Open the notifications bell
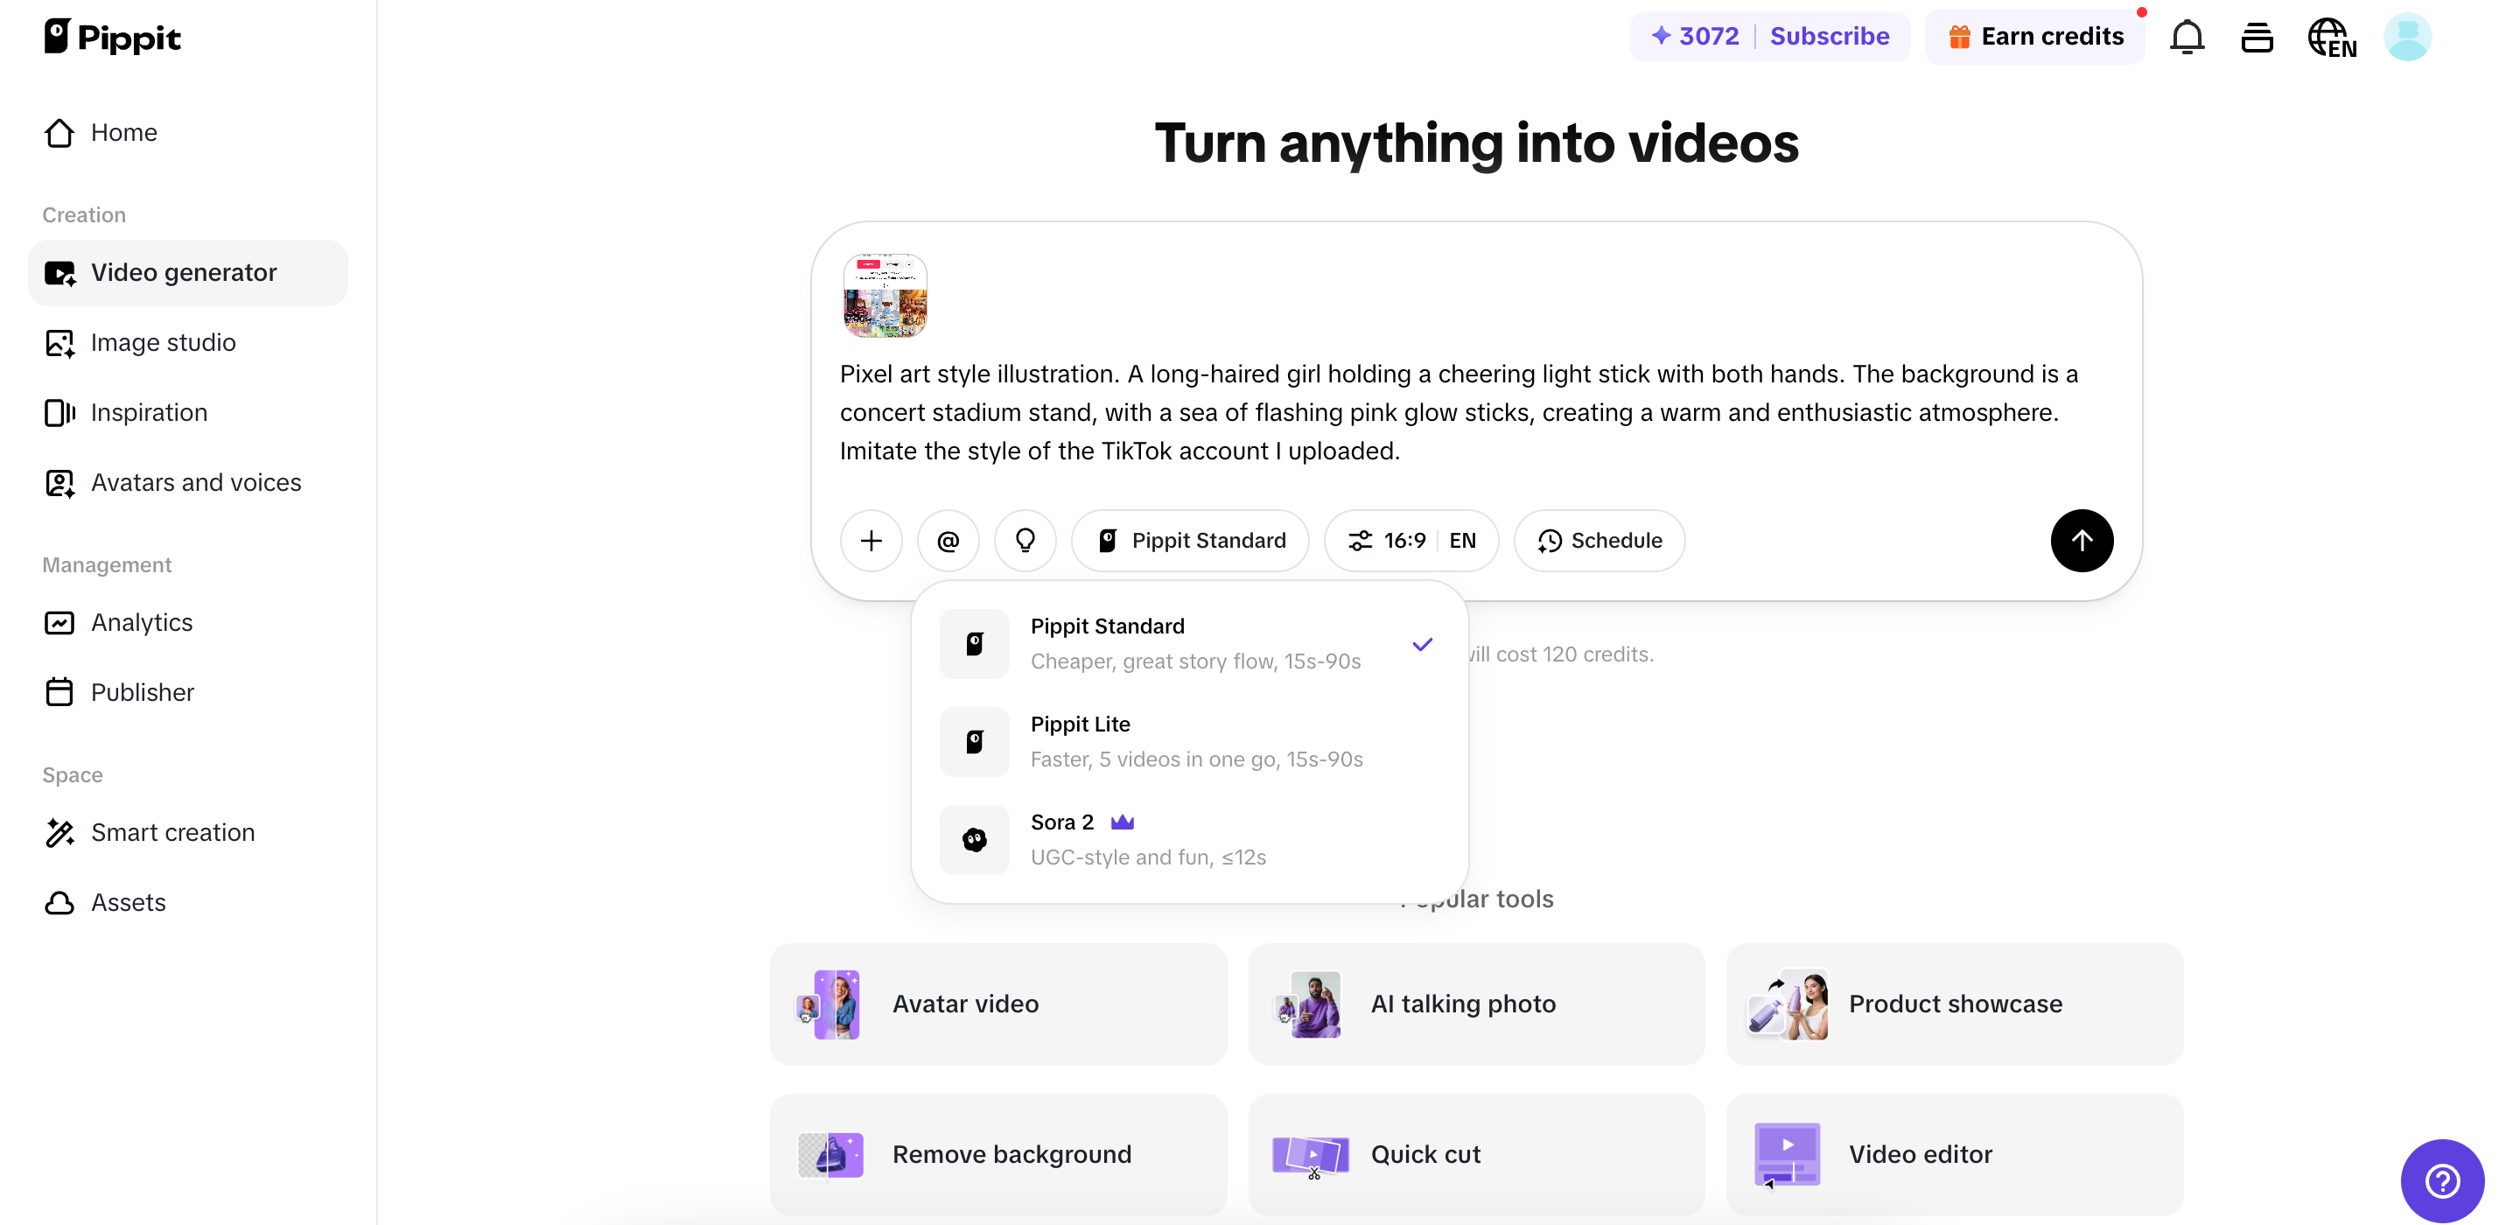This screenshot has width=2520, height=1225. click(x=2187, y=37)
